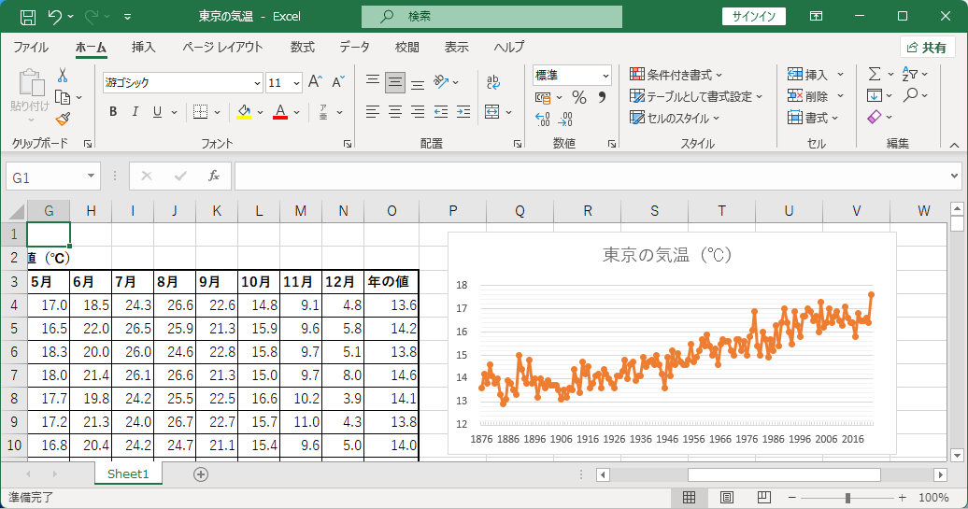Open the Name Box dropdown arrow
968x509 pixels.
[x=91, y=177]
